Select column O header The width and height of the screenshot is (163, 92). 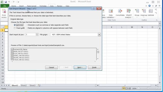152,27
